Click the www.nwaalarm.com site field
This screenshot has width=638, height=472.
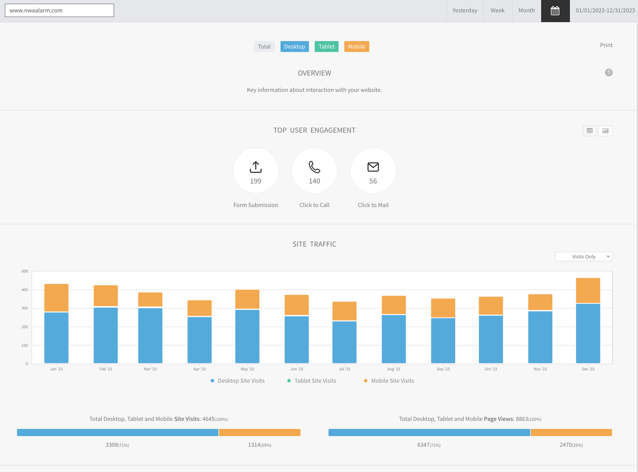[59, 10]
